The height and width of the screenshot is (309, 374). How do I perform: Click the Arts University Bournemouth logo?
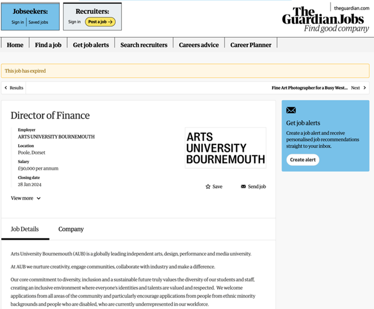pyautogui.click(x=226, y=148)
